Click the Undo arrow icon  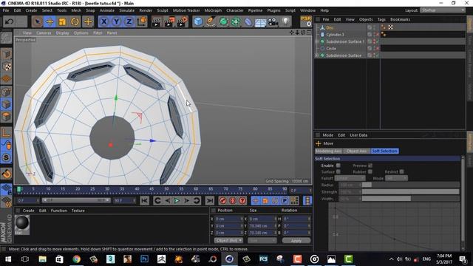pyautogui.click(x=9, y=21)
